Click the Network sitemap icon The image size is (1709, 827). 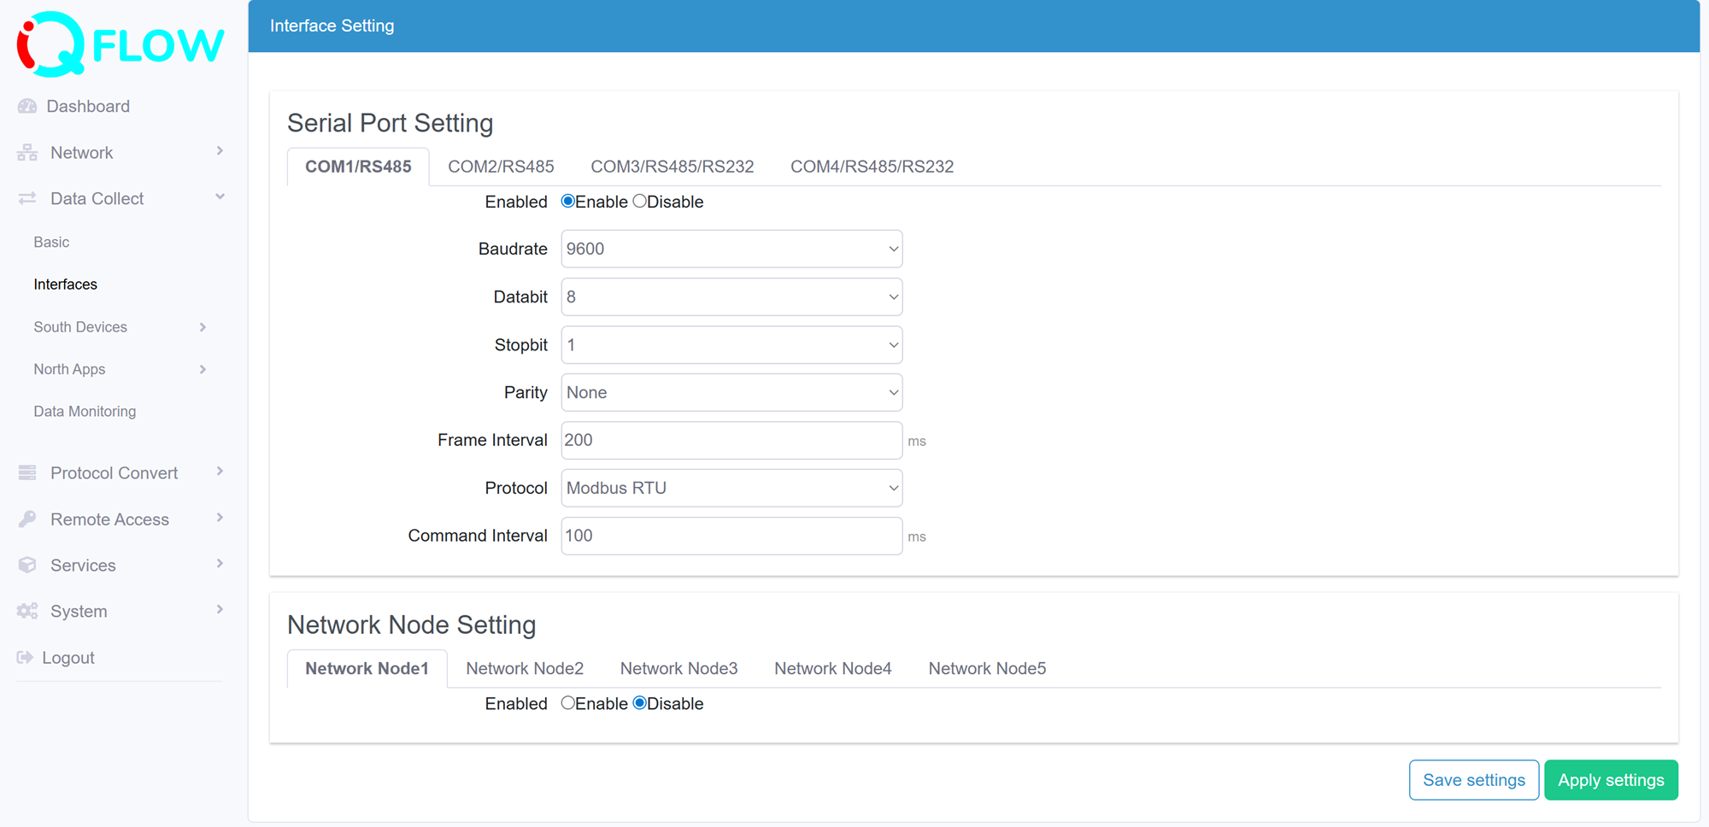(26, 152)
